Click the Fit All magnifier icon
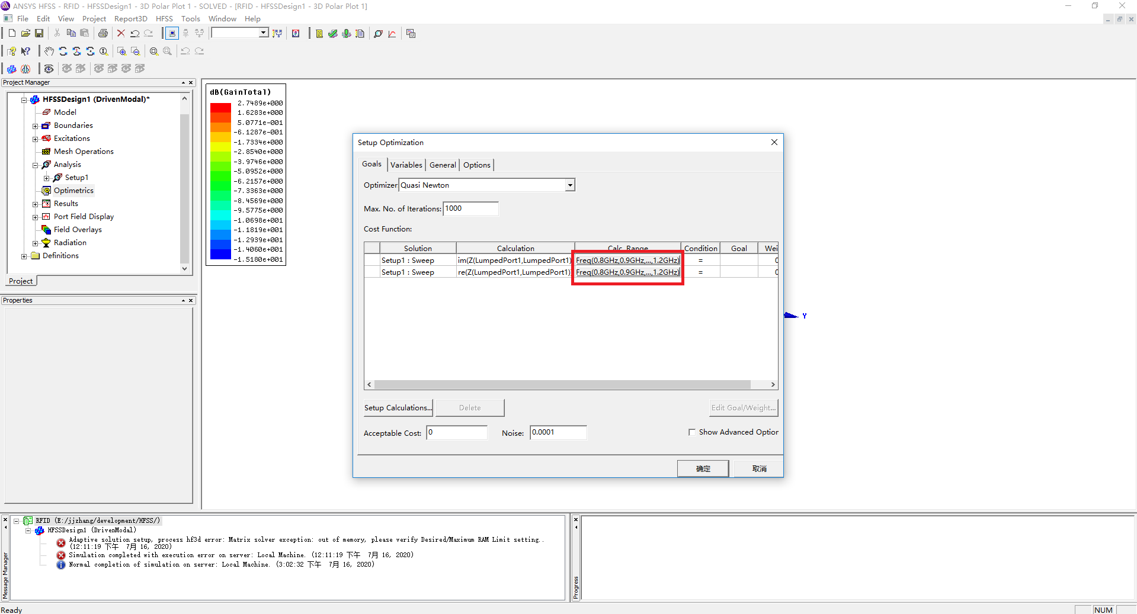 coord(154,52)
